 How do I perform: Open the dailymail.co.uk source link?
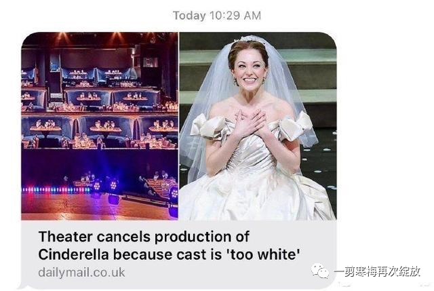coord(81,273)
